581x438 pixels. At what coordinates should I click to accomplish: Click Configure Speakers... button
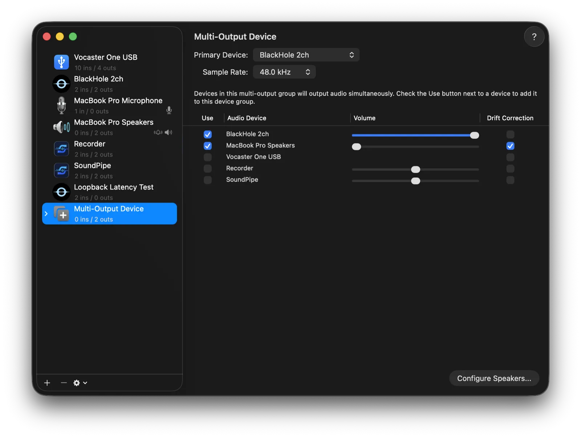[x=494, y=378]
